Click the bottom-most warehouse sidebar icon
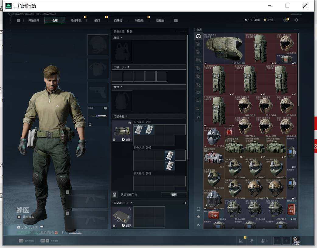Screen dimensions: 317x248 click(x=198, y=225)
